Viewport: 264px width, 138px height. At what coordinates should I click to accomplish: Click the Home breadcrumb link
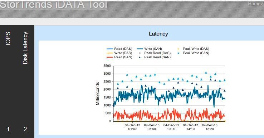[254, 4]
